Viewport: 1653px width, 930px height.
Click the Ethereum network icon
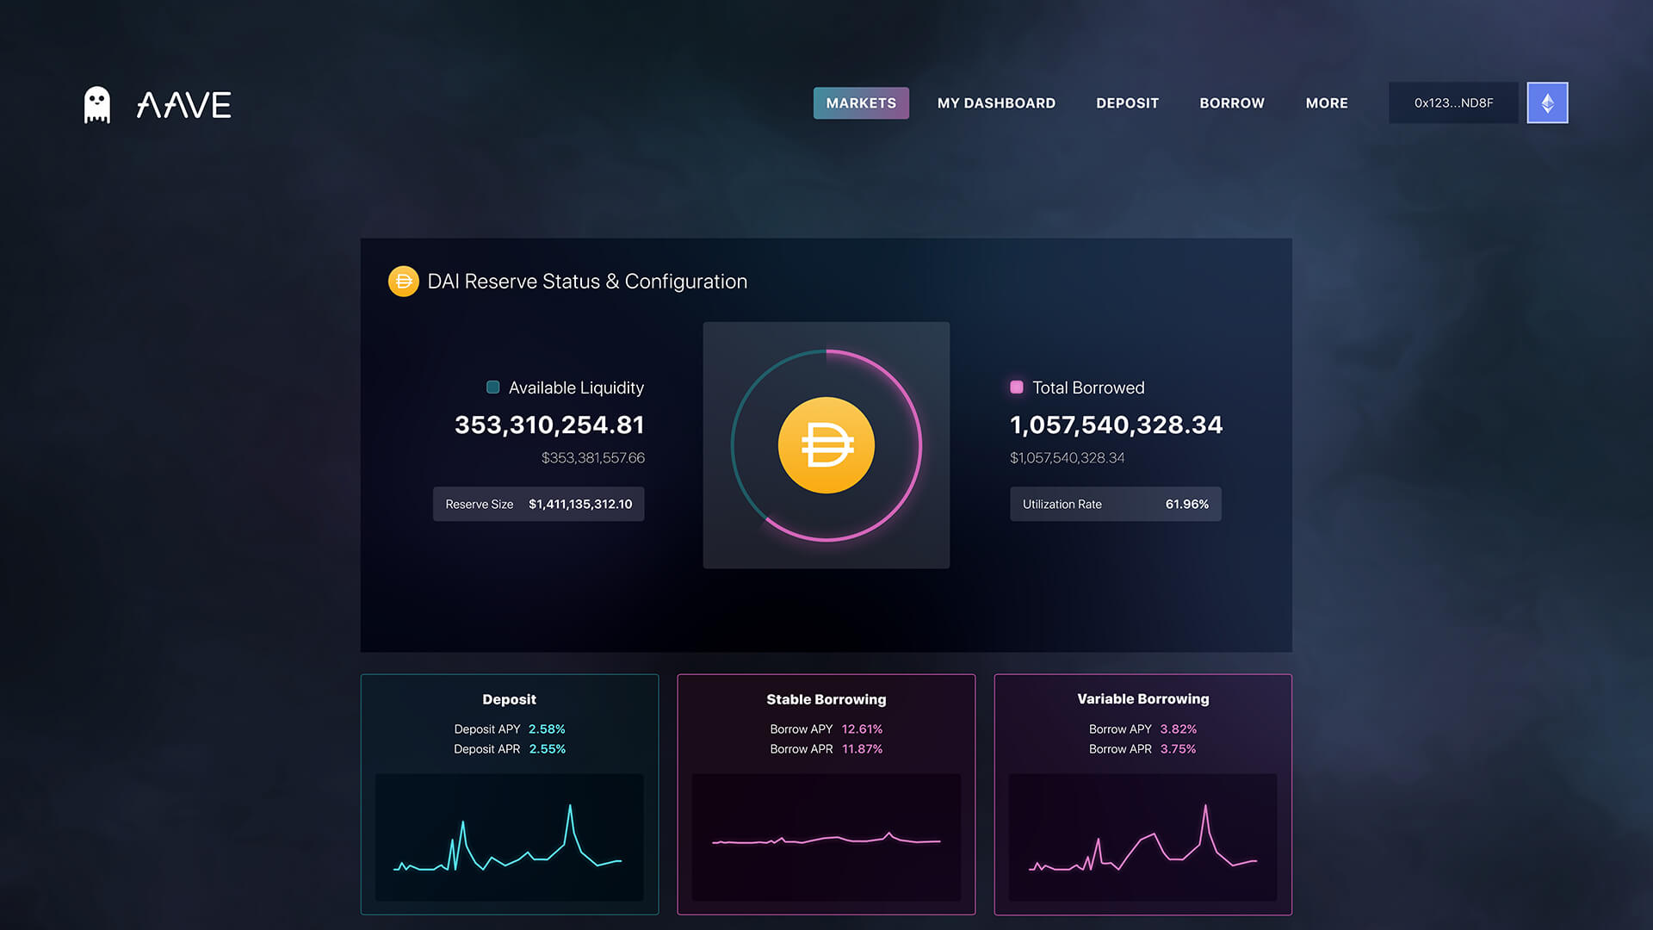click(1547, 102)
